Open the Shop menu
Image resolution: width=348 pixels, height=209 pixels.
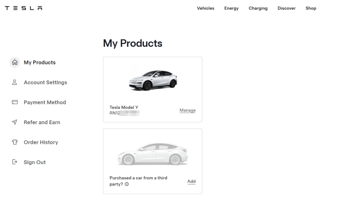pyautogui.click(x=311, y=8)
